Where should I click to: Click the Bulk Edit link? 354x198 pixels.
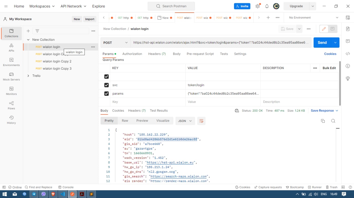click(x=329, y=68)
